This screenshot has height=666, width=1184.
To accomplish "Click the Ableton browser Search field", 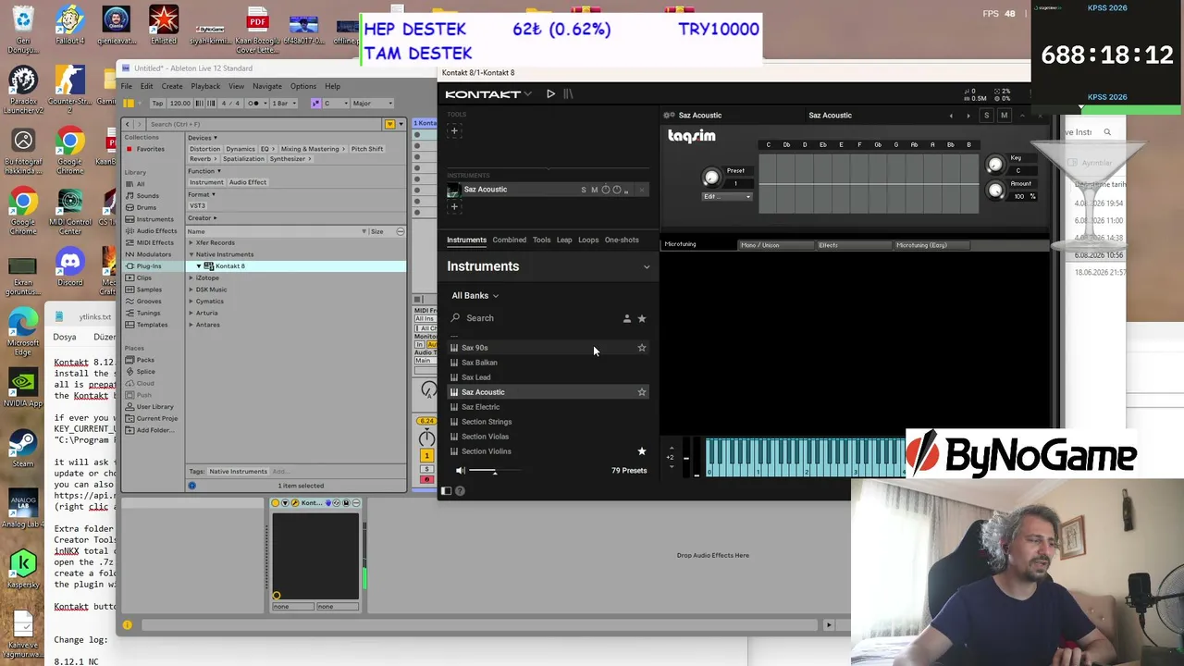I will pos(264,124).
